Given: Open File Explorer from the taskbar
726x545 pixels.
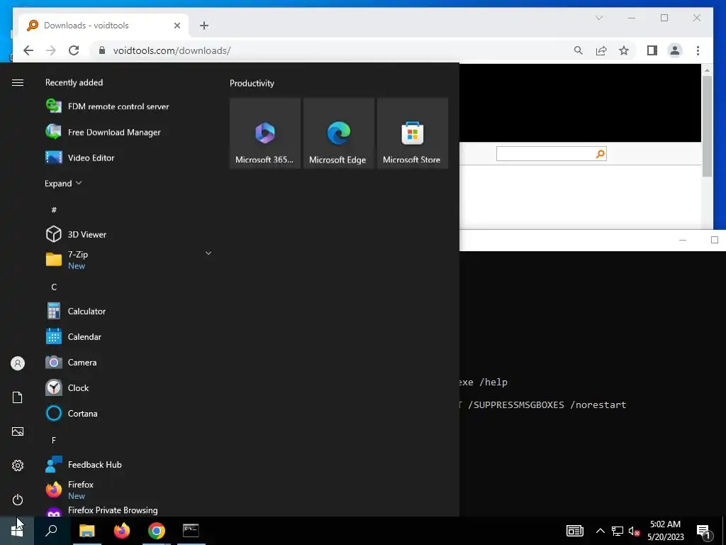Looking at the screenshot, I should [86, 531].
